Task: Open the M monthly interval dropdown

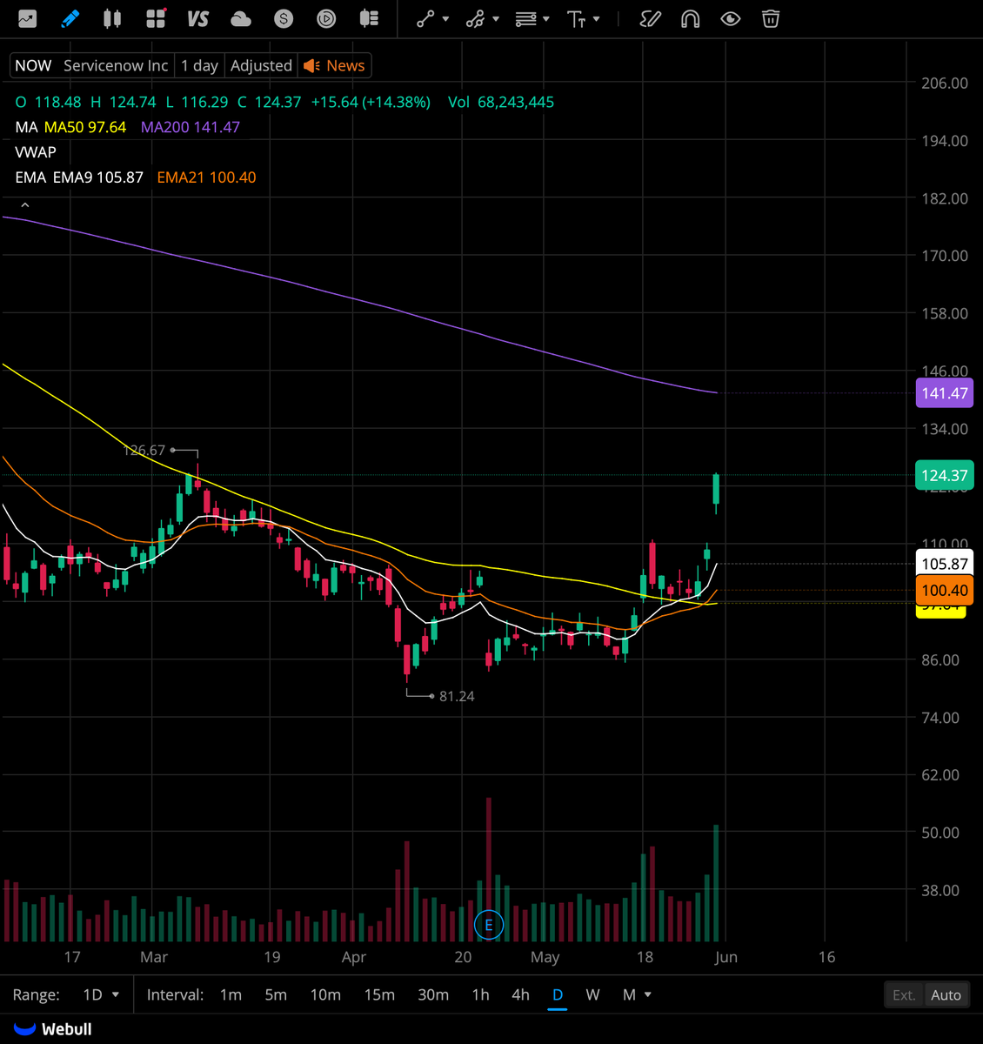Action: point(637,994)
